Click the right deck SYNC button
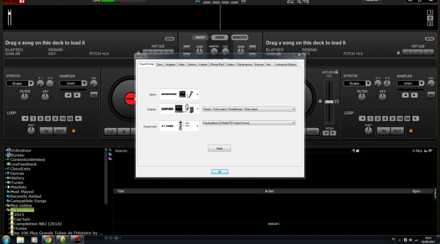 coord(312,131)
